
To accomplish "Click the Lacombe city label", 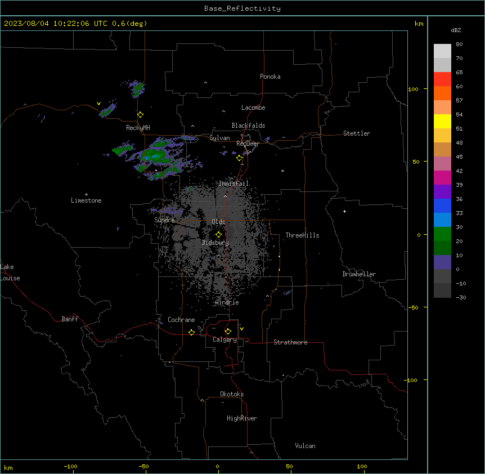I will click(253, 108).
